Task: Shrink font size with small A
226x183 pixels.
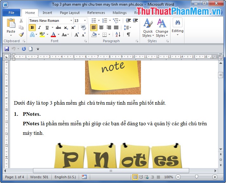Action: pos(83,35)
